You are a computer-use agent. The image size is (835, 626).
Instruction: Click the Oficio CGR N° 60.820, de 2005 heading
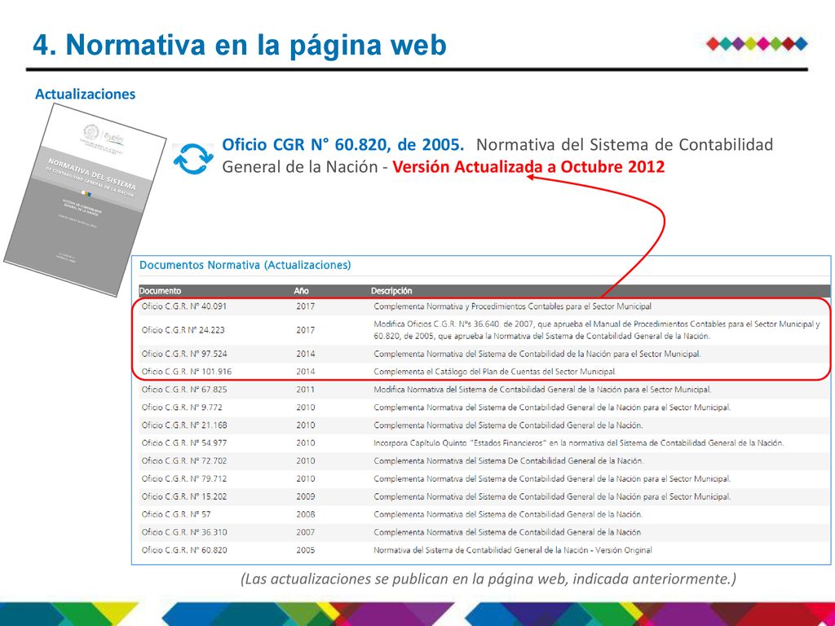coord(342,144)
